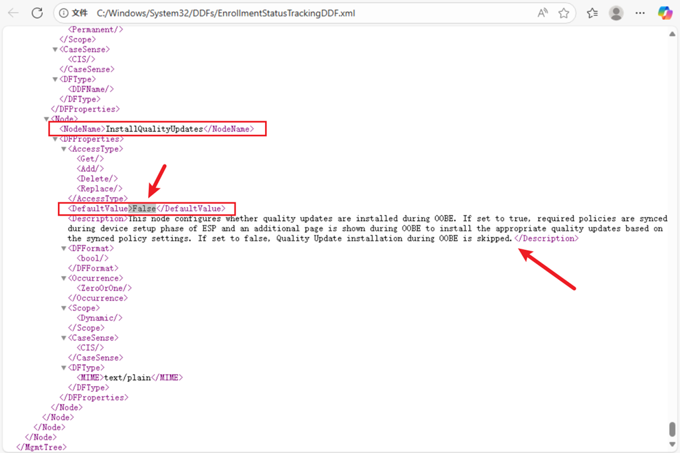Collapse DFProperties under InstallQualityUpdates

click(55, 139)
